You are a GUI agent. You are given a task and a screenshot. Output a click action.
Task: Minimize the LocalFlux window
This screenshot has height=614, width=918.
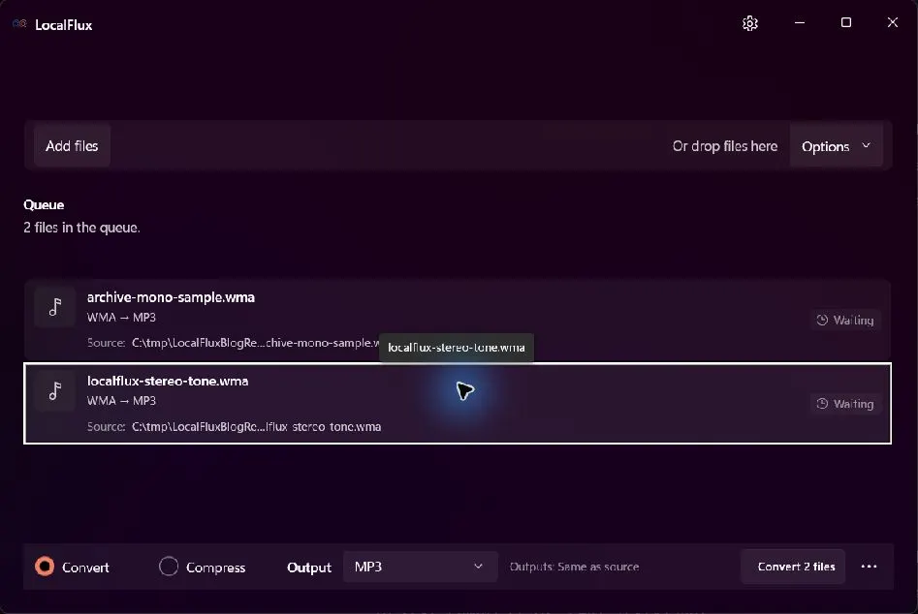800,22
